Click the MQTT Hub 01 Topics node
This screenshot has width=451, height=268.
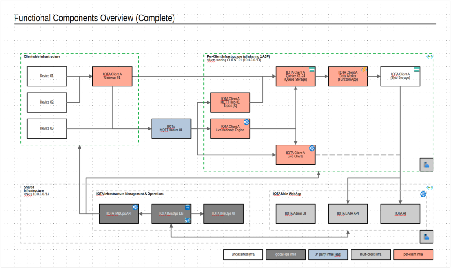click(230, 102)
